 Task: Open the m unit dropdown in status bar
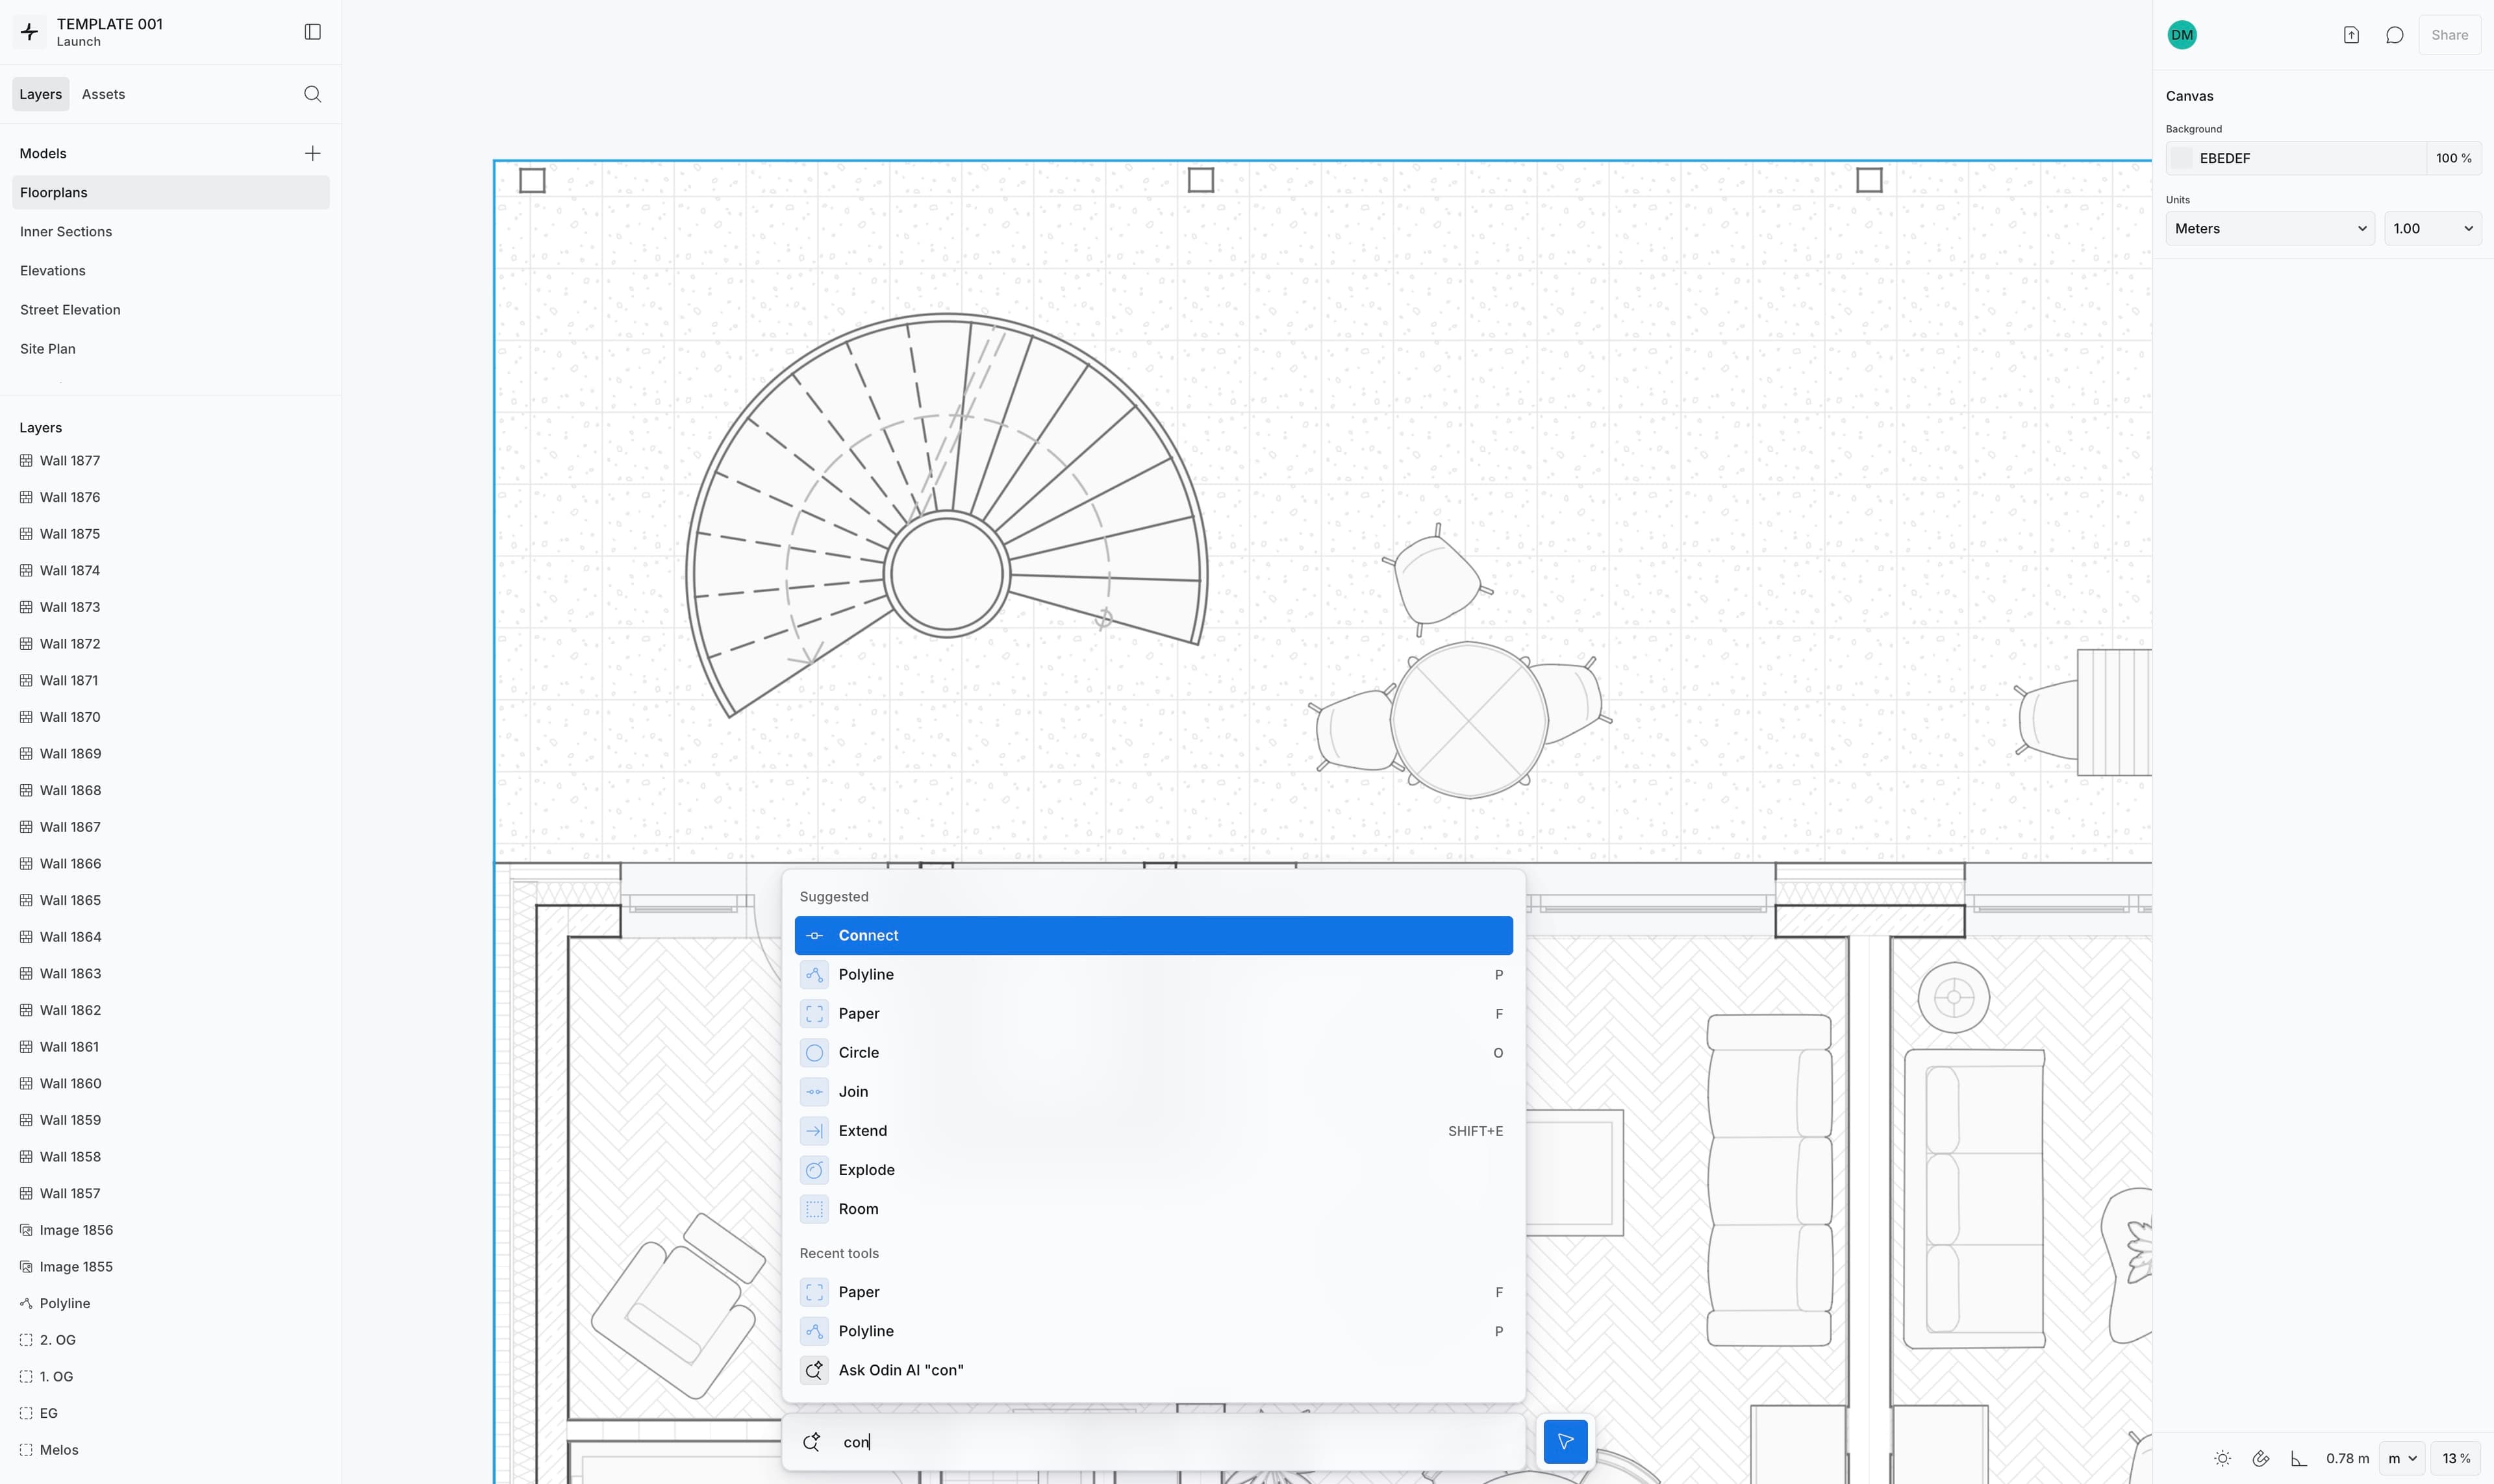[2402, 1458]
